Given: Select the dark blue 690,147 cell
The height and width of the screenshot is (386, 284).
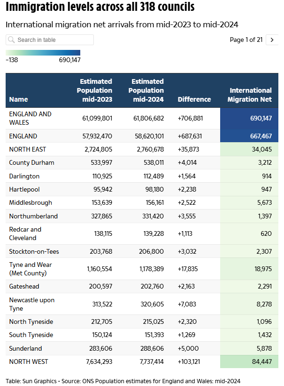Looking at the screenshot, I should [x=249, y=118].
